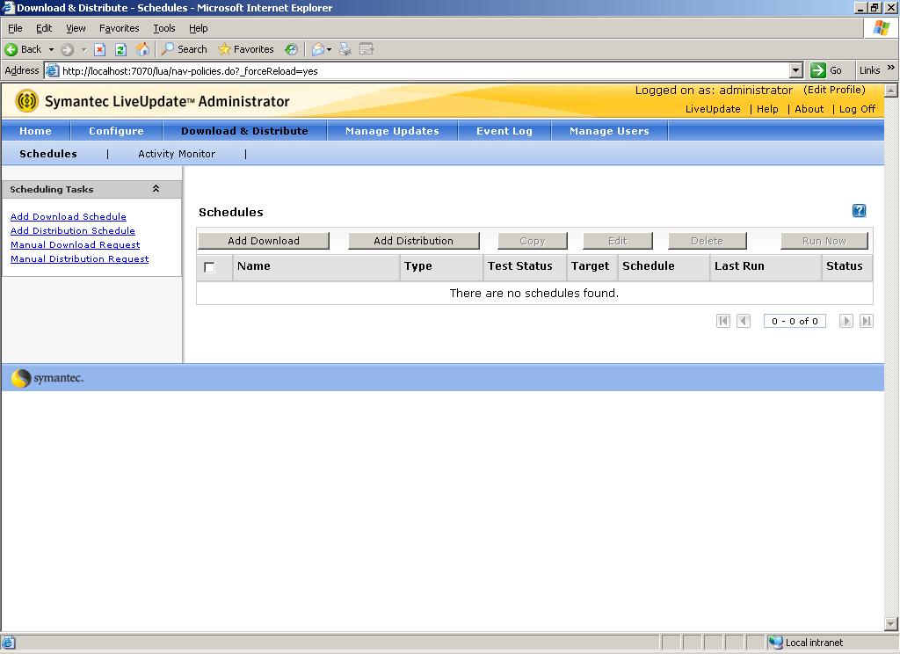Open the Manual Distribution Request link
Image resolution: width=900 pixels, height=654 pixels.
point(80,259)
